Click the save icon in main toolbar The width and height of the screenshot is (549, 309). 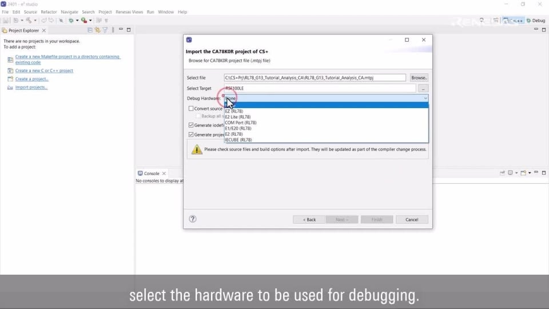coord(6,20)
